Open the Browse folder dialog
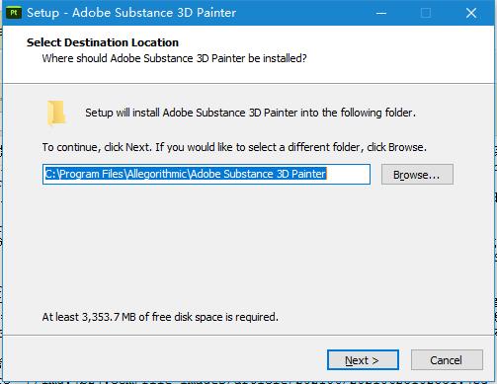Image resolution: width=497 pixels, height=384 pixels. click(x=417, y=175)
